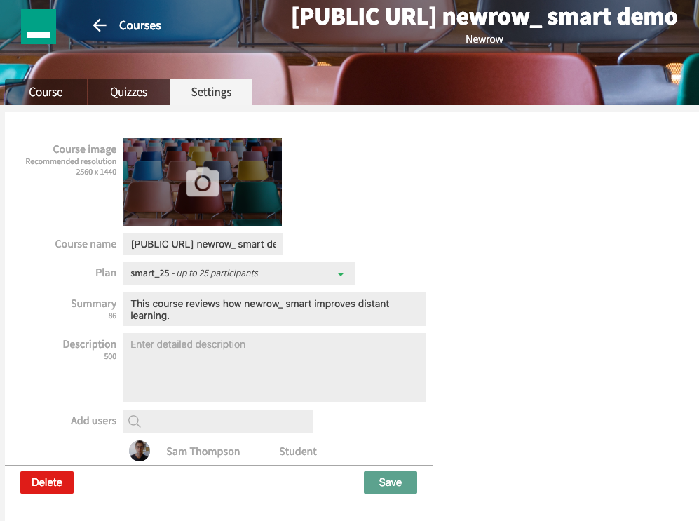The height and width of the screenshot is (521, 699).
Task: Click the green newrow logo icon
Action: tap(39, 27)
